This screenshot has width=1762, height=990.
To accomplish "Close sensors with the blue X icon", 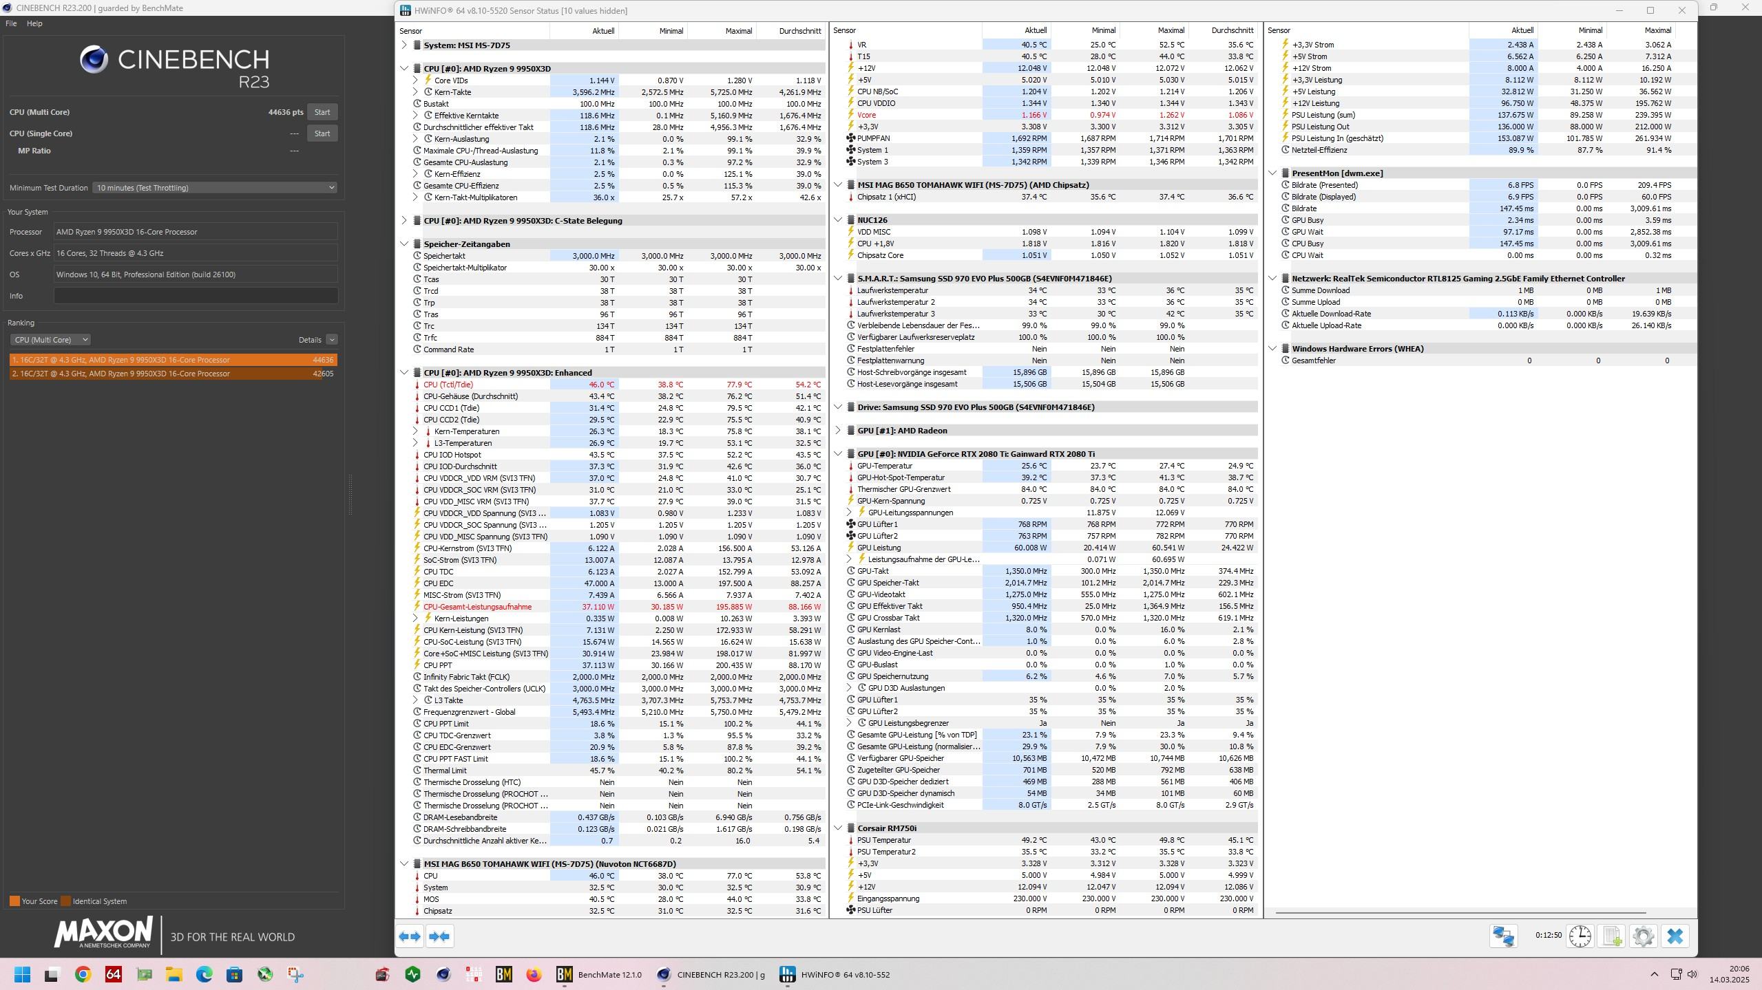I will point(1675,936).
